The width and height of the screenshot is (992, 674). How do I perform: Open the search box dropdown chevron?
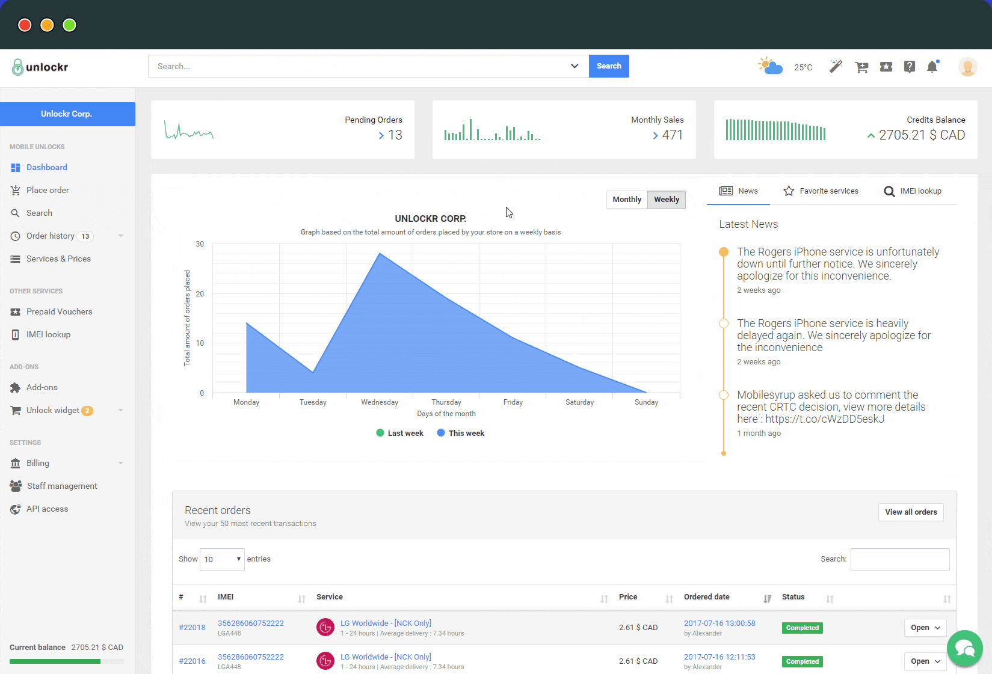pos(575,66)
